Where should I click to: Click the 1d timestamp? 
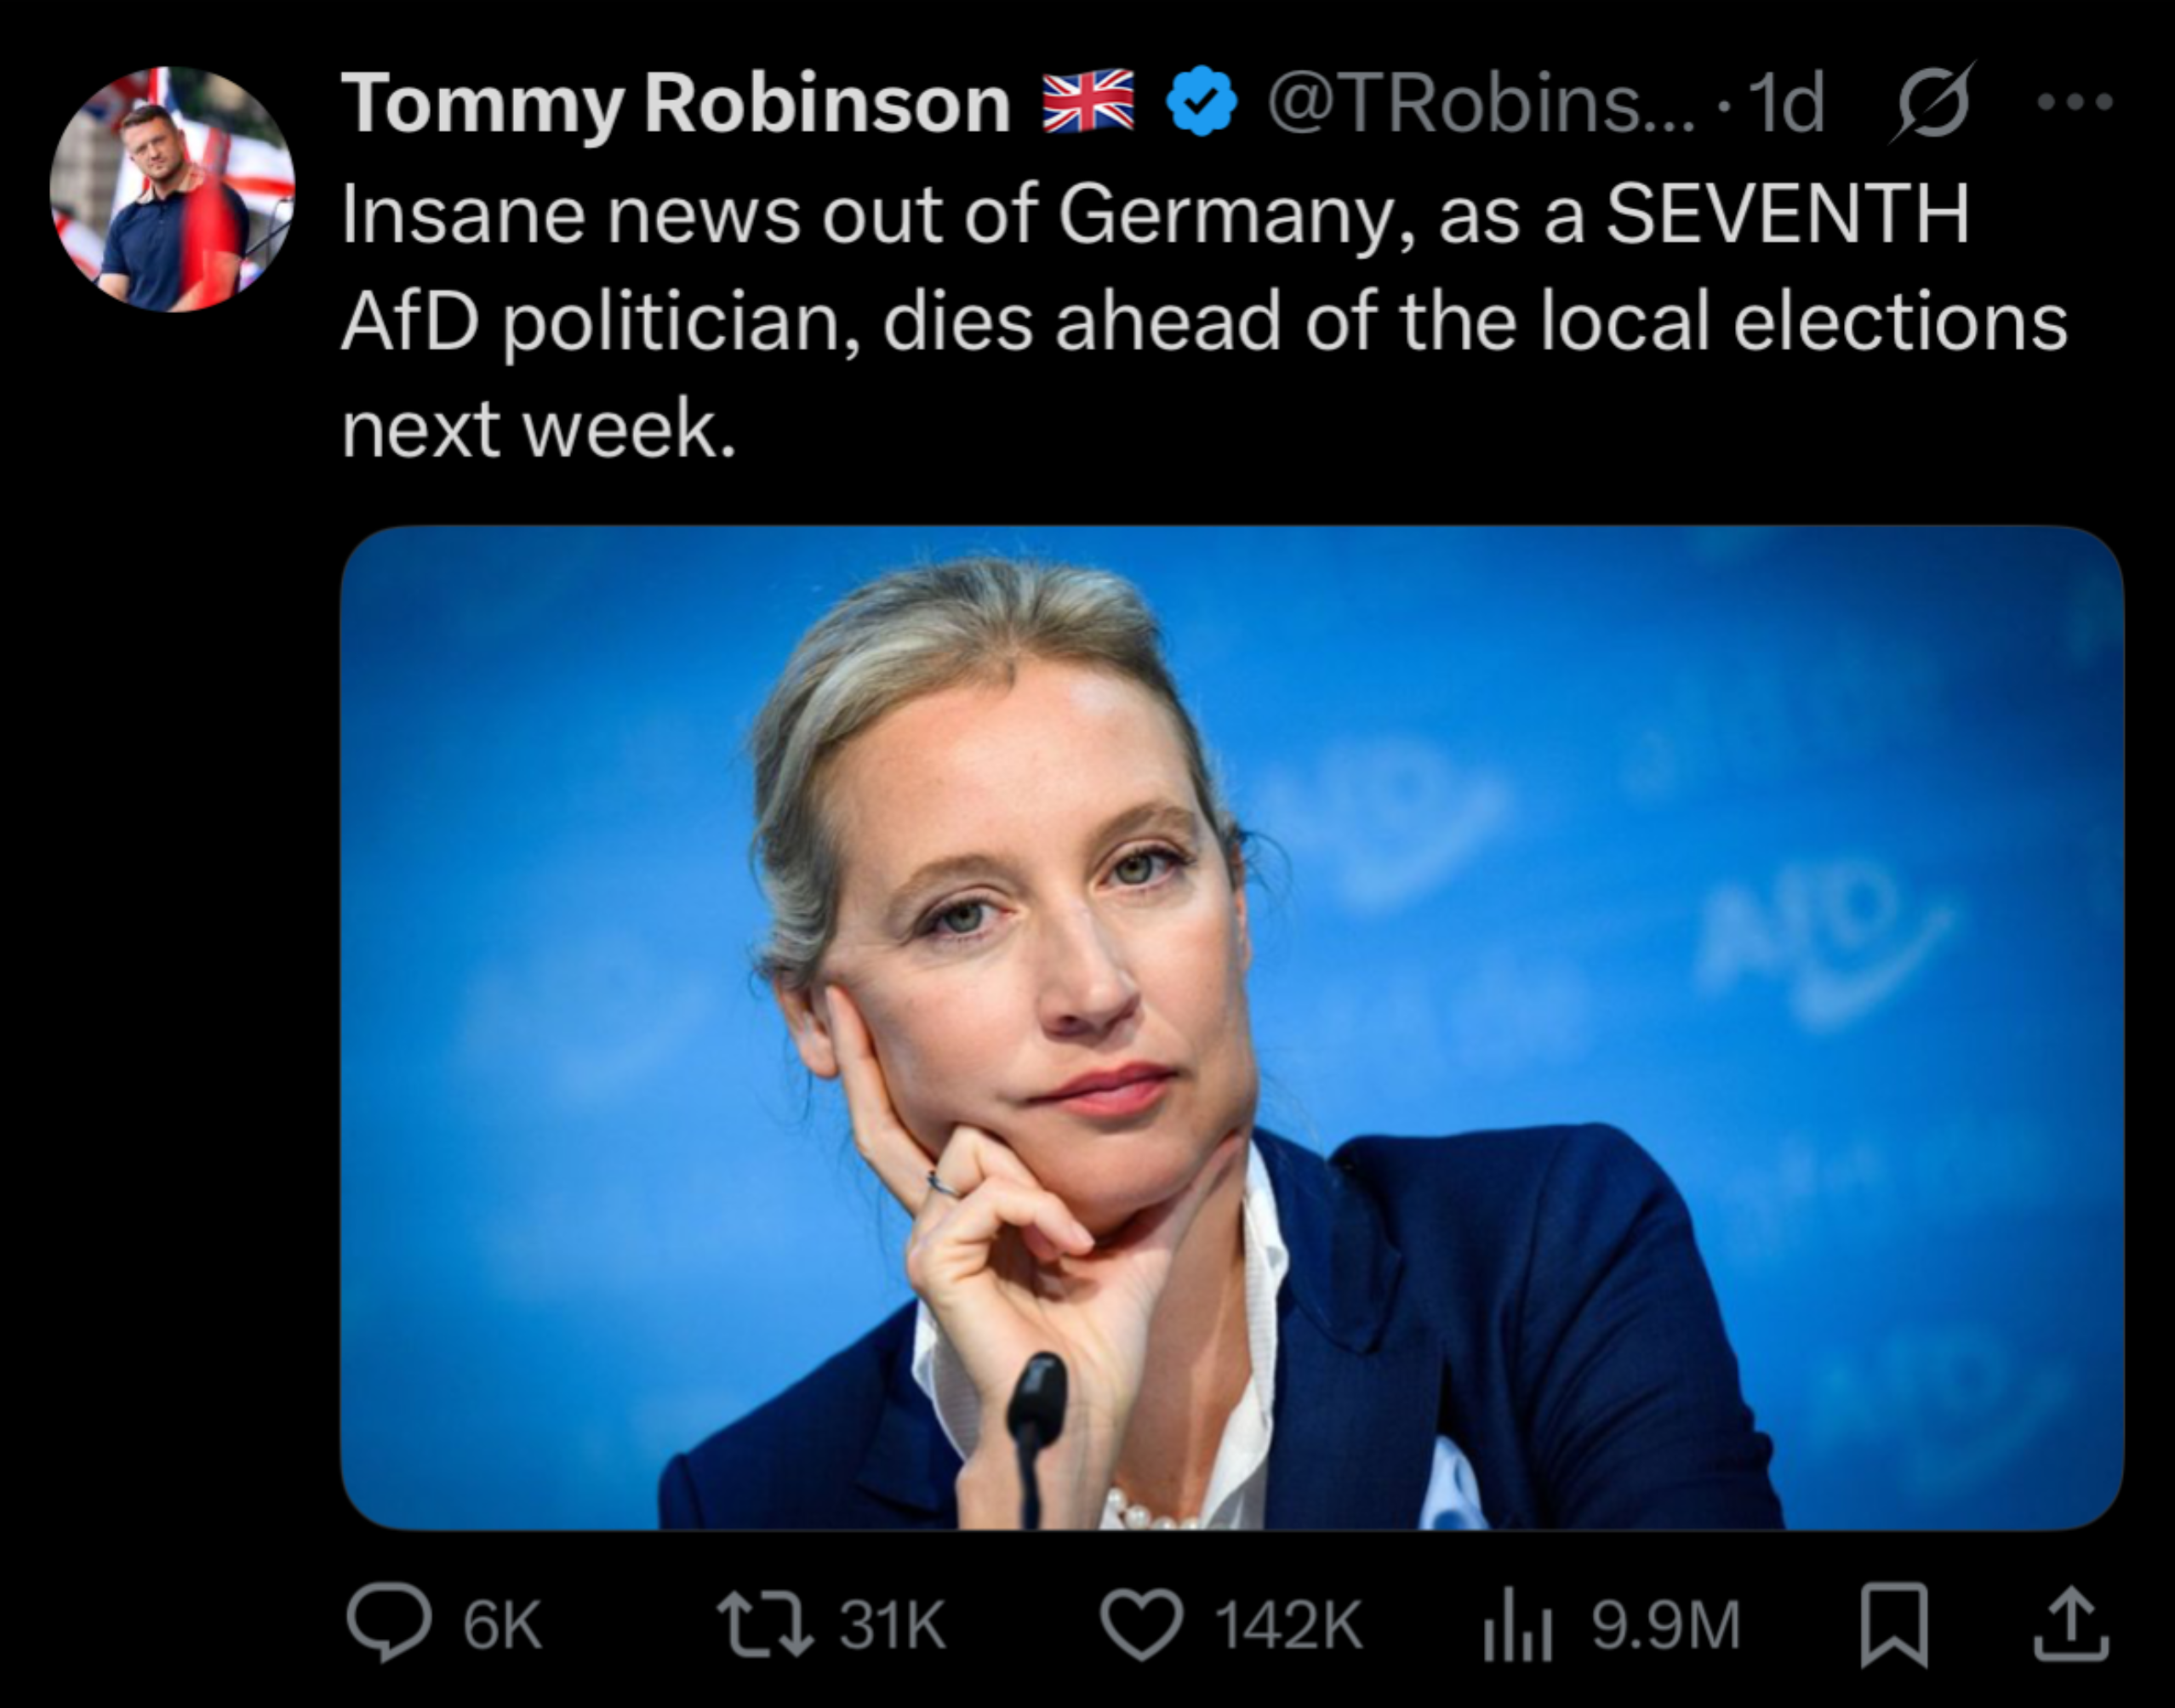click(1786, 103)
